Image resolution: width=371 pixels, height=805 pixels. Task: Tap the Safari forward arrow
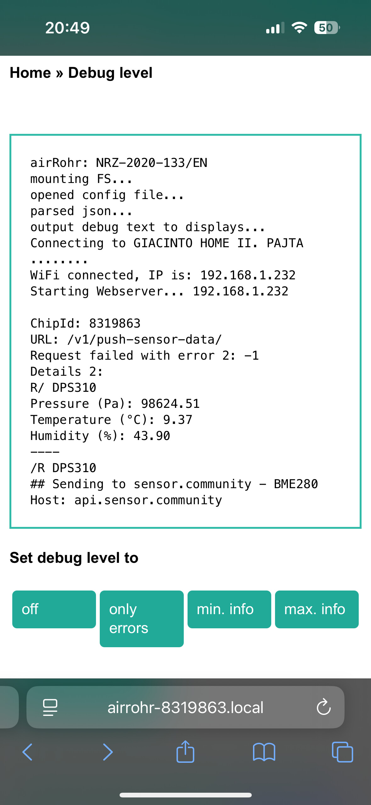(108, 752)
